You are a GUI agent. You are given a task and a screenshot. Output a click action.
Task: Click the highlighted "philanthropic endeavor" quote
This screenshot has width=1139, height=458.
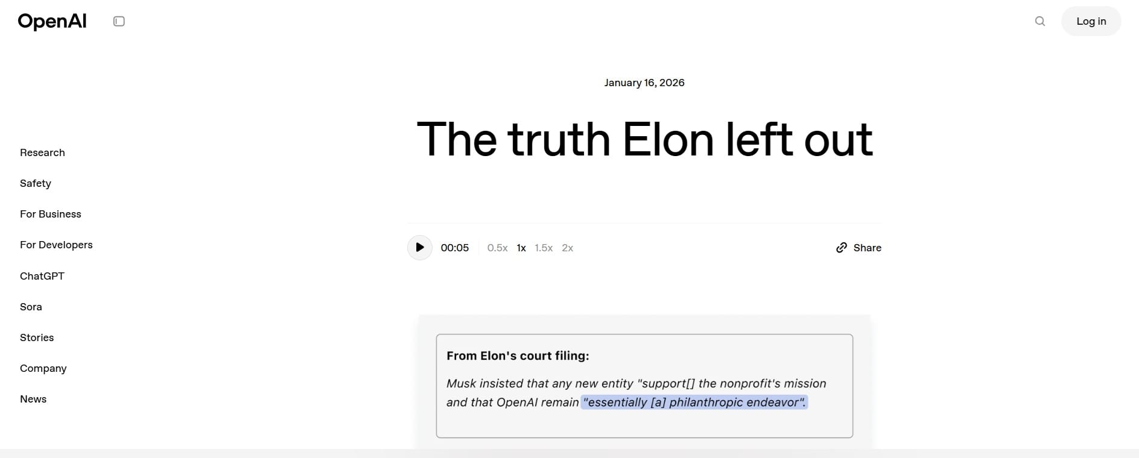point(694,402)
